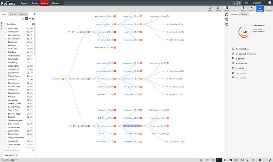This screenshot has width=273, height=162.
Task: Check the Kay Mann custodian
Action: [x=5, y=45]
